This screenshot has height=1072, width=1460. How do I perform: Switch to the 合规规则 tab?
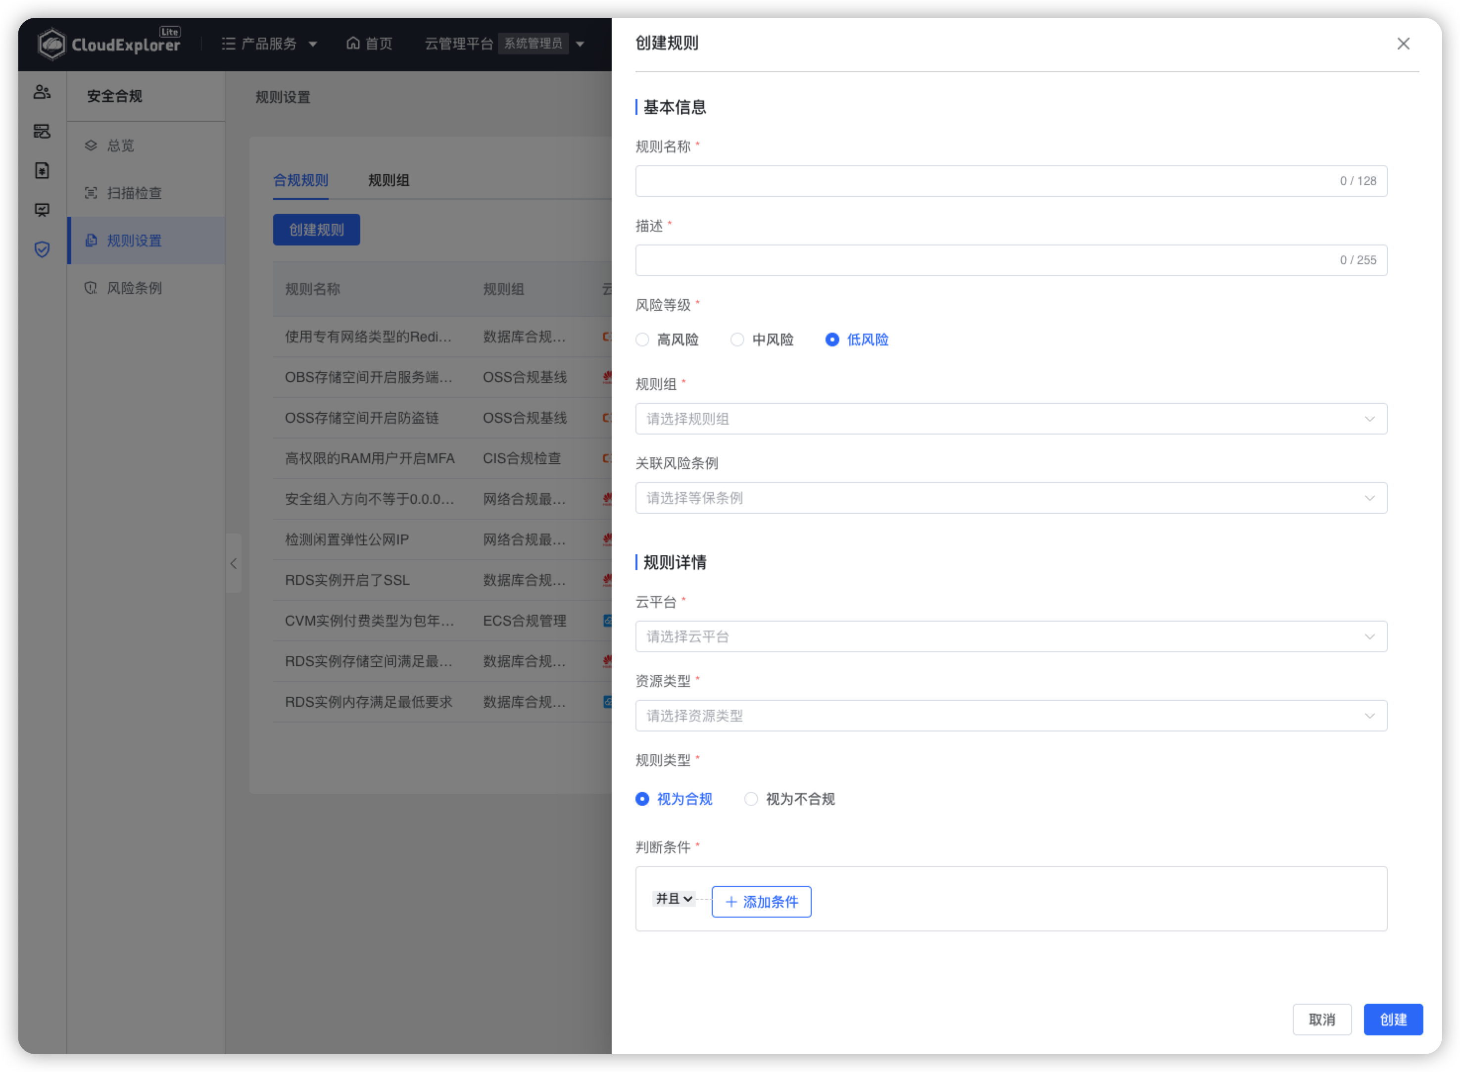click(300, 180)
